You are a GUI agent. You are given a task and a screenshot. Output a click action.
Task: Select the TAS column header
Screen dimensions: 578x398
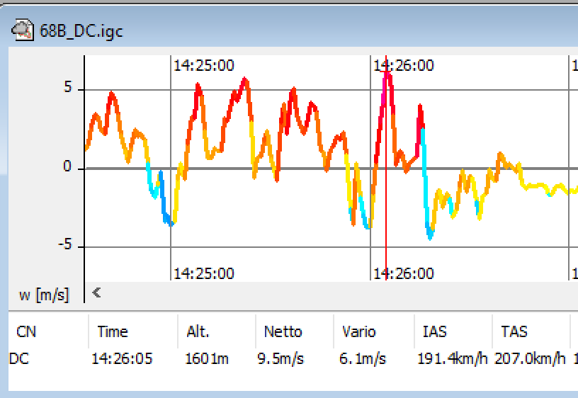[514, 331]
